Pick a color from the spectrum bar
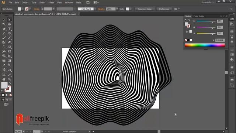The image size is (236, 133). (x=205, y=45)
